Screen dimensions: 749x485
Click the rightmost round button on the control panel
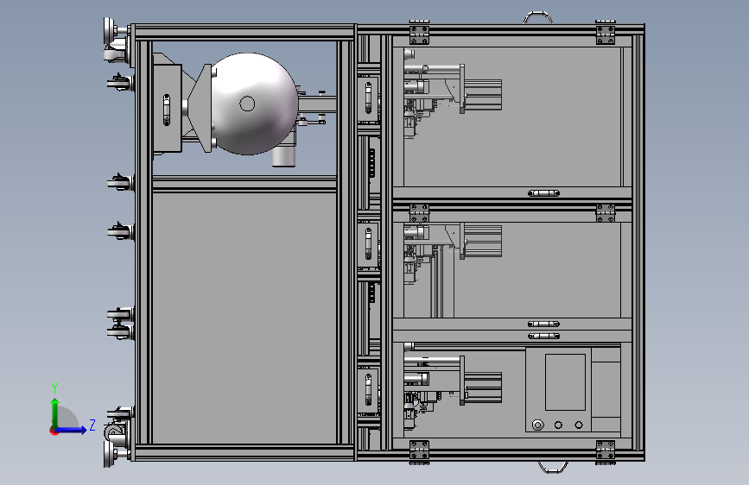point(579,425)
